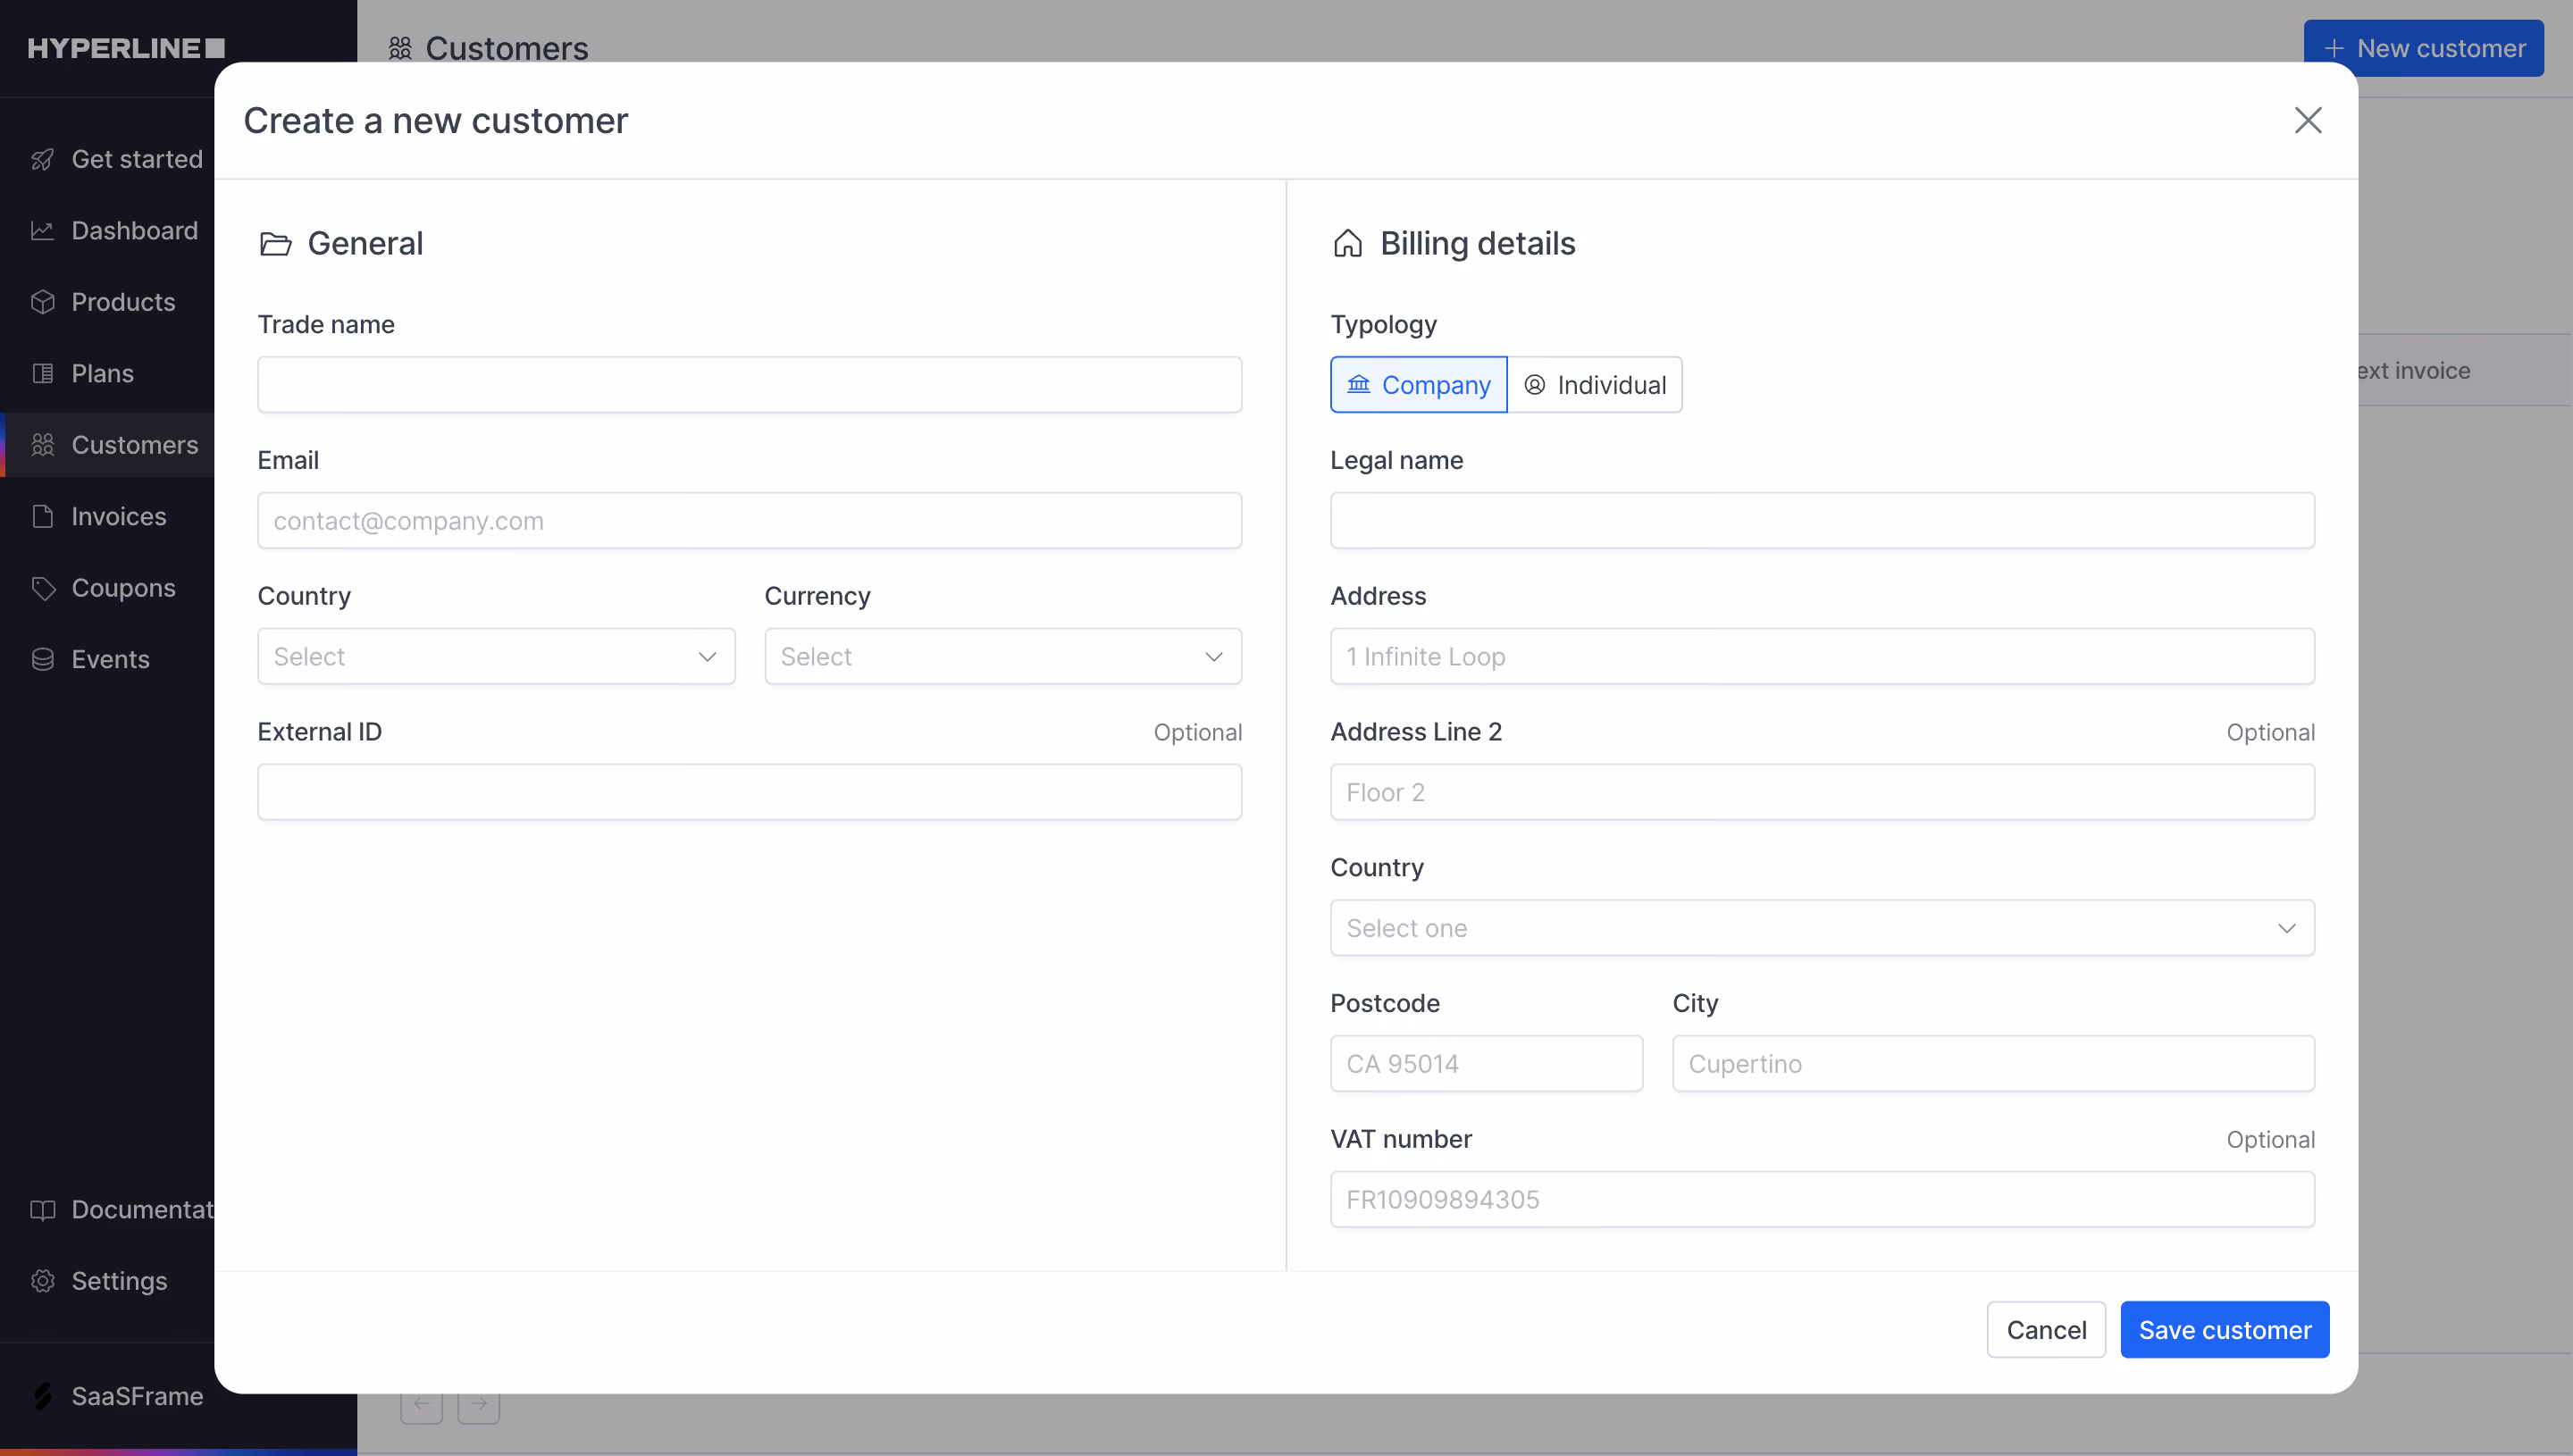2573x1456 pixels.
Task: Click the General folder icon
Action: pos(275,243)
